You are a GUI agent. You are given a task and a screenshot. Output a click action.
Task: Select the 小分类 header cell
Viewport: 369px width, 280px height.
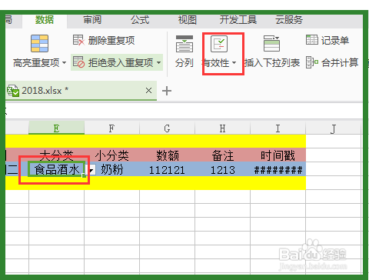click(112, 155)
